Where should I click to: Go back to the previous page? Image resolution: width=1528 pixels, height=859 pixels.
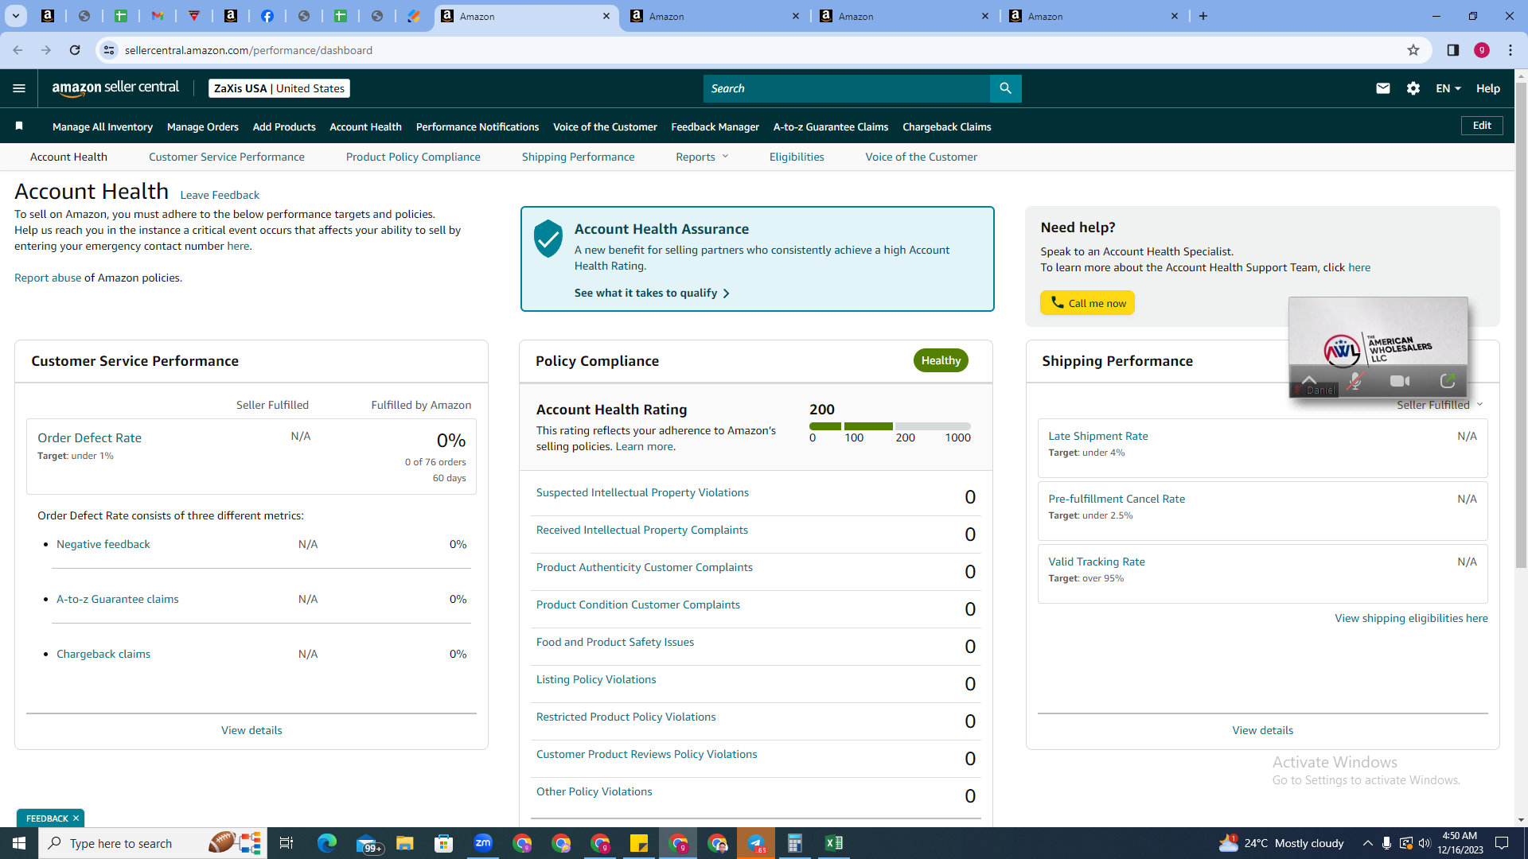(18, 50)
